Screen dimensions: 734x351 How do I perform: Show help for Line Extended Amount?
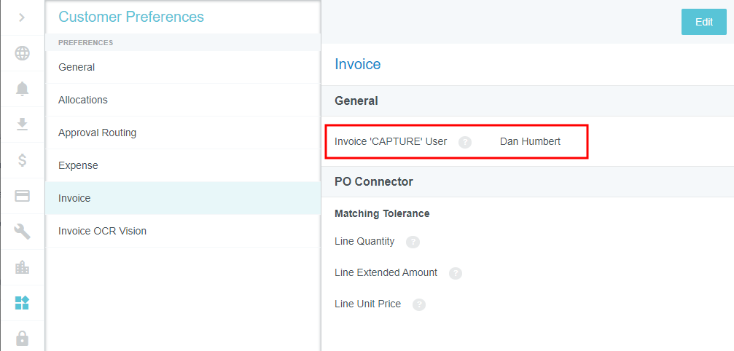[x=456, y=273]
